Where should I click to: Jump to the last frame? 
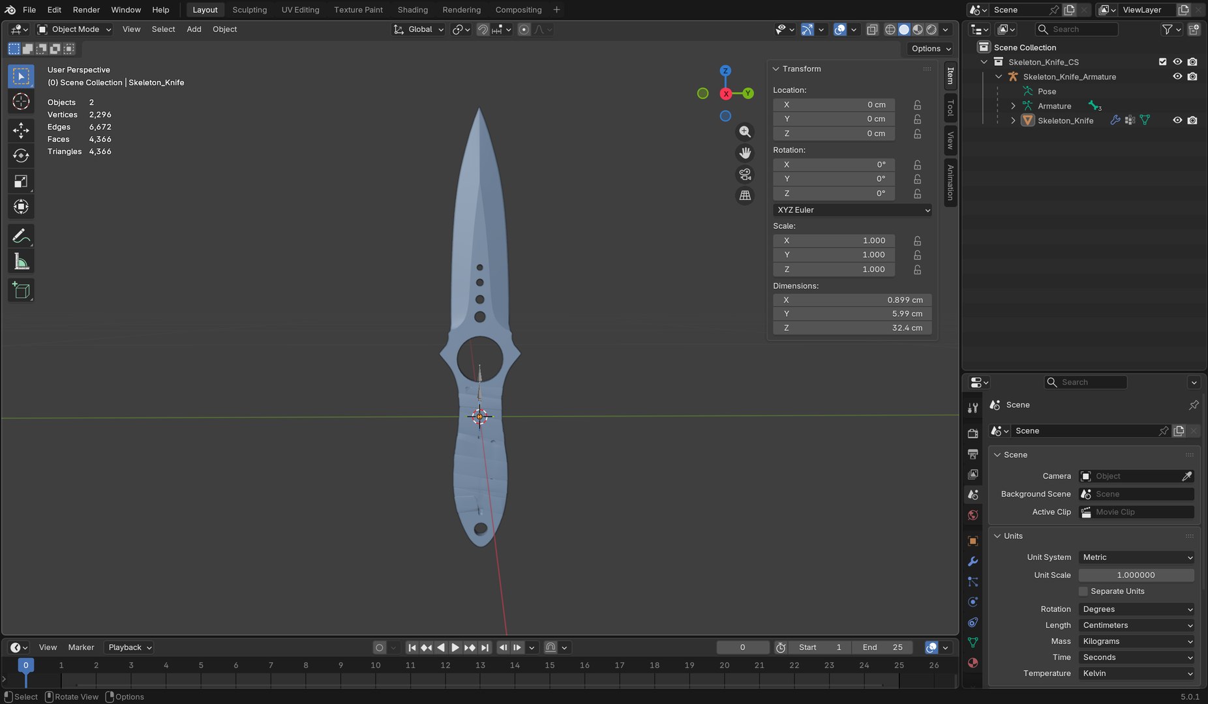(485, 647)
